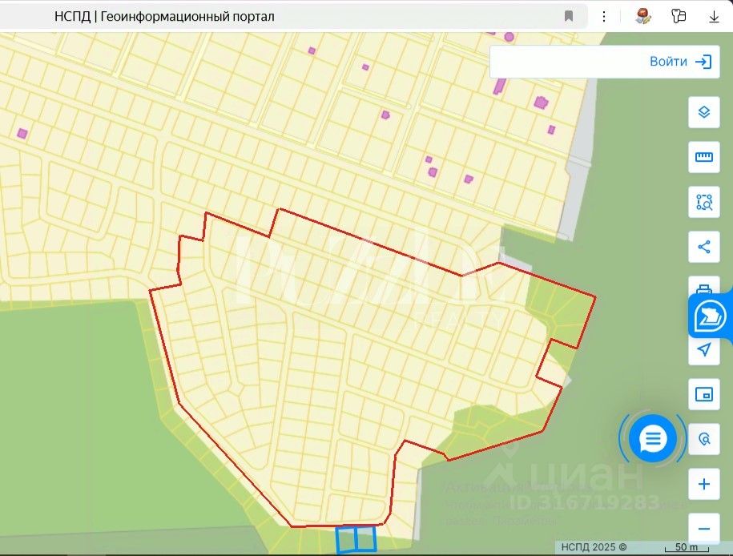Click the search field beside Войти
The image size is (733, 556).
coord(566,61)
